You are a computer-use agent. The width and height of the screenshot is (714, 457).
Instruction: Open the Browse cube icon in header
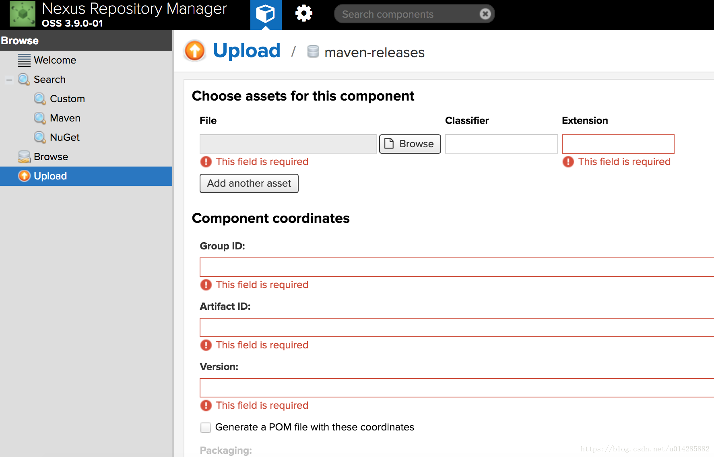coord(266,14)
